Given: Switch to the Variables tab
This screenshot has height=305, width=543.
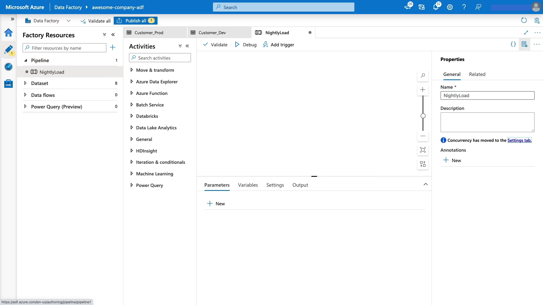Looking at the screenshot, I should (x=248, y=185).
